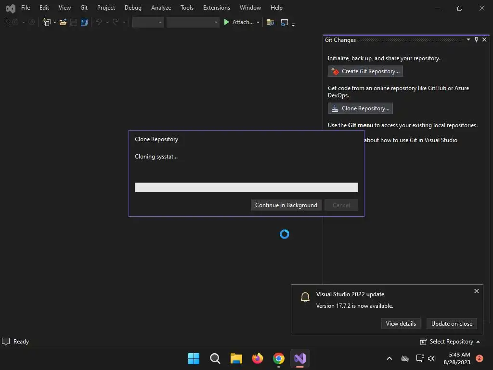The image size is (493, 370).
Task: Click the Find in Files toolbar icon
Action: (x=270, y=22)
